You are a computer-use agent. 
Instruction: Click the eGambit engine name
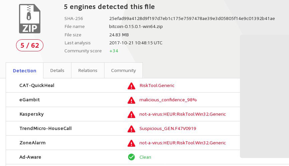[30, 100]
